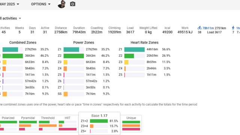Open the athlete profile avatar
The height and width of the screenshot is (135, 240).
pos(61,4)
